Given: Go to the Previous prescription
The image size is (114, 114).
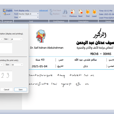Looking at the screenshot, I should click(73, 13).
